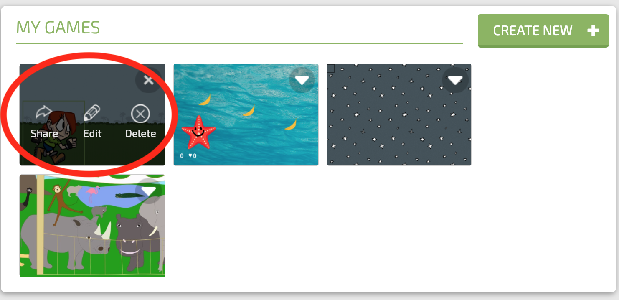This screenshot has width=619, height=300.
Task: Click the Share arrow icon on first game
Action: (x=43, y=113)
